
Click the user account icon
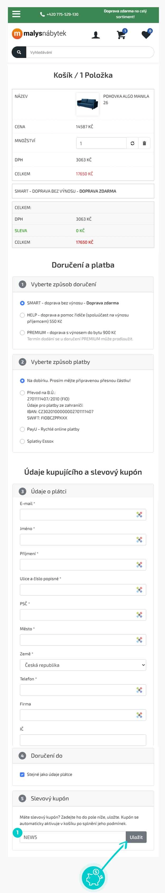[97, 34]
